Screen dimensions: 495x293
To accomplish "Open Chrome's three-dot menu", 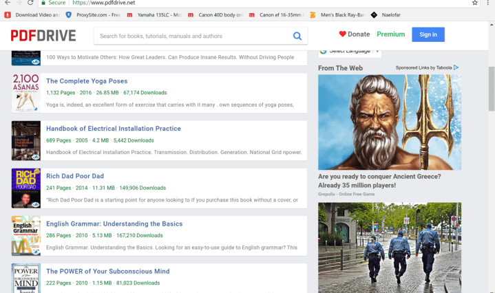I will 488,3.
